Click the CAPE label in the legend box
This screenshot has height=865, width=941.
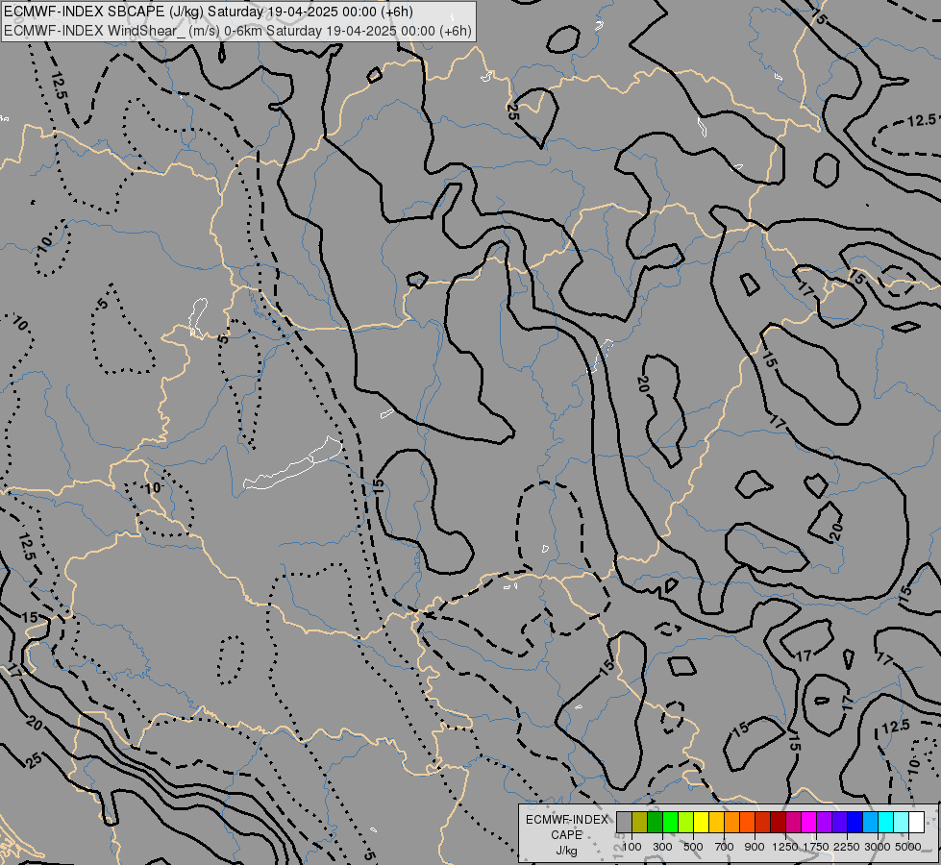[x=566, y=835]
